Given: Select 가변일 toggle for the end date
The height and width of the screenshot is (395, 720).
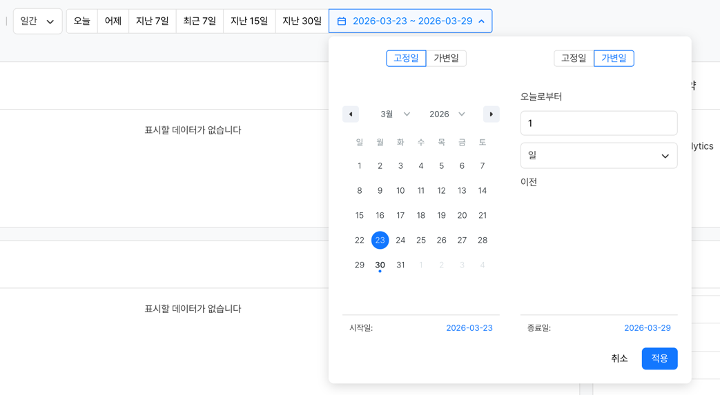Looking at the screenshot, I should [614, 59].
